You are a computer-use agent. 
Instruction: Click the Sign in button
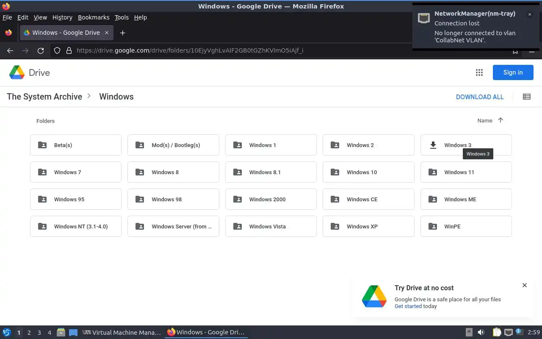click(x=513, y=72)
